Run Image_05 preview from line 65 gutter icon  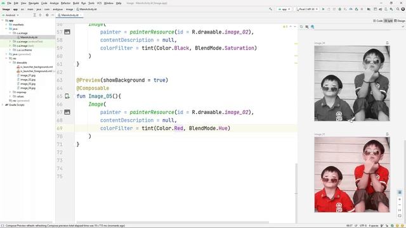(67, 96)
